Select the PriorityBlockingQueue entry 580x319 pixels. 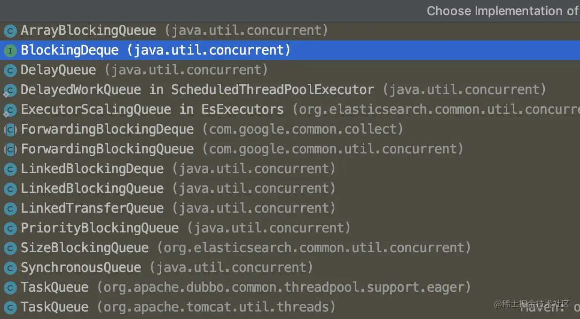pos(100,229)
